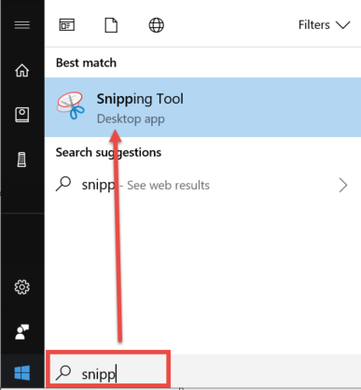Select the tower-shaped icon below the Notebook icon
This screenshot has width=361, height=390.
click(21, 160)
